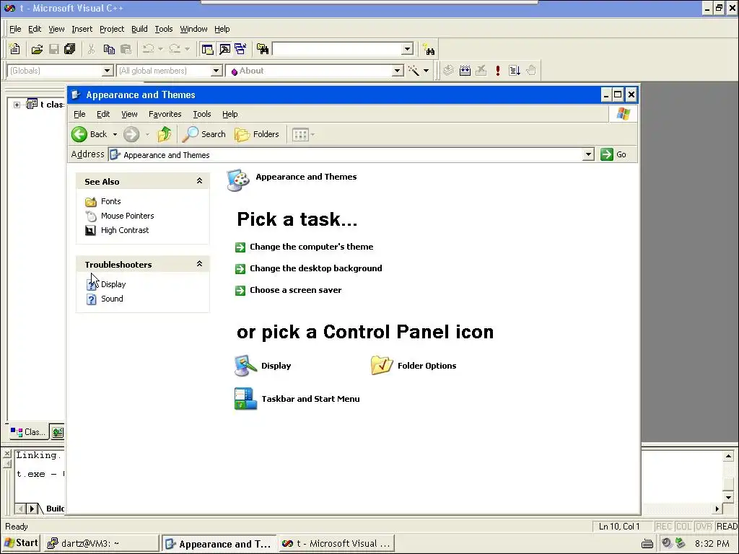
Task: Open the Find combo box dropdown in Visual C++
Action: tap(408, 49)
